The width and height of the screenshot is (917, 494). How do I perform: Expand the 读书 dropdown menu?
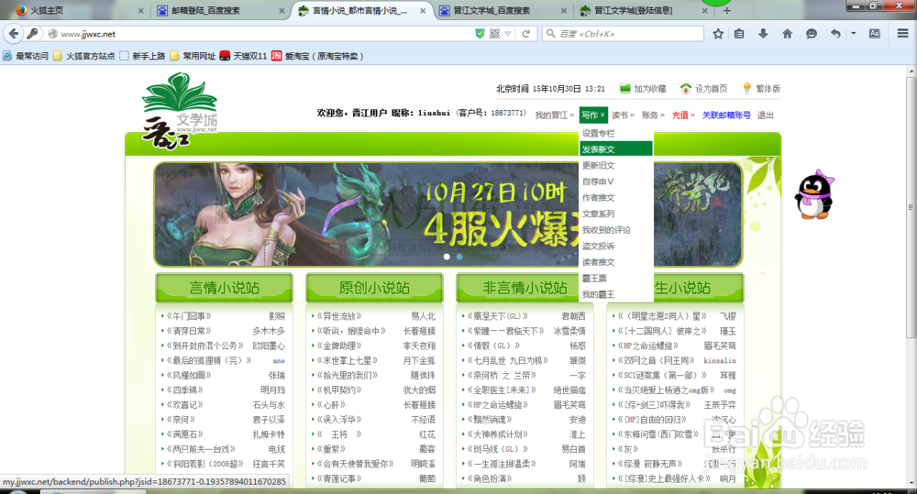pyautogui.click(x=623, y=115)
